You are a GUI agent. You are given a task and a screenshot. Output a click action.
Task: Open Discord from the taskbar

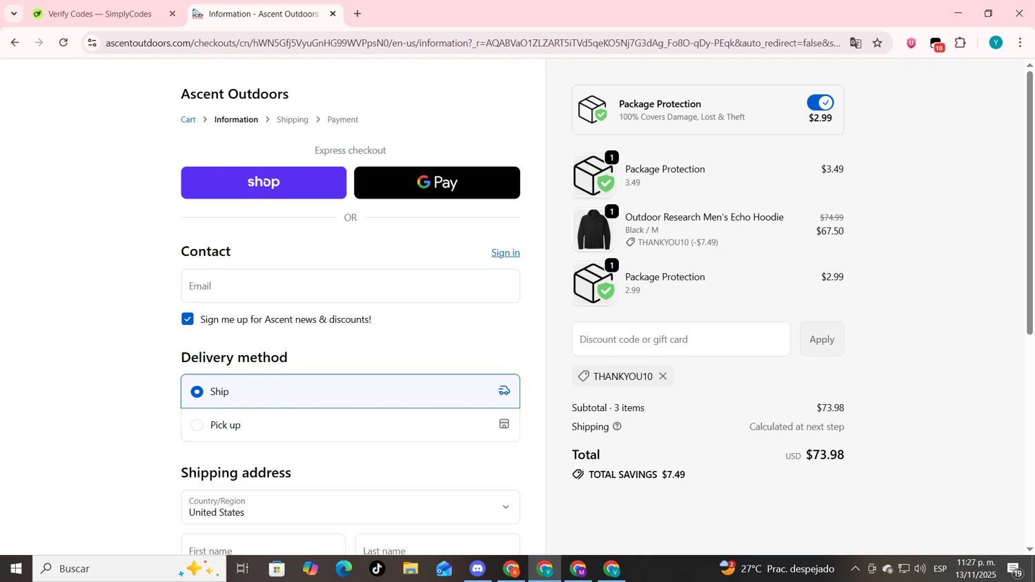(477, 569)
